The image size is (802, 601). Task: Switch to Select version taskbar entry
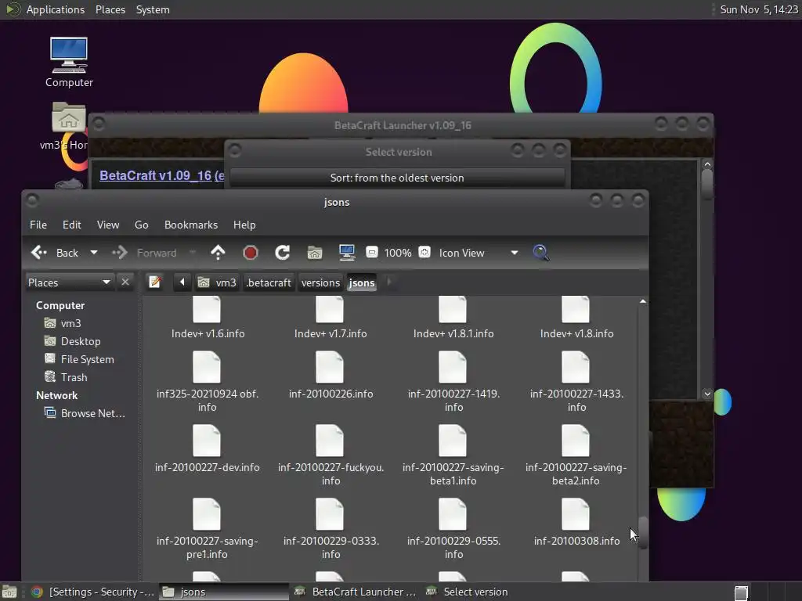(467, 592)
